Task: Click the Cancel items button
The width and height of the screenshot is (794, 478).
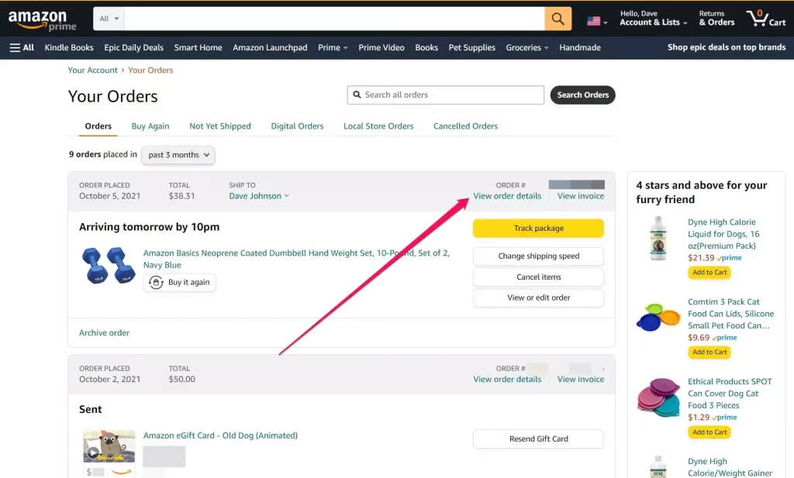Action: point(538,277)
